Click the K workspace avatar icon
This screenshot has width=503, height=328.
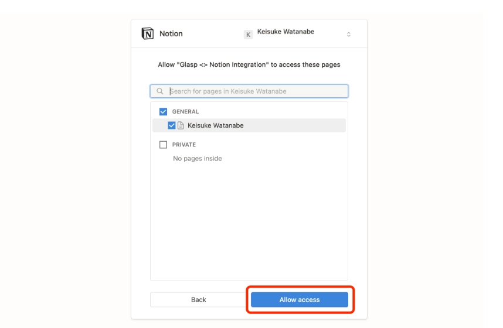point(249,35)
